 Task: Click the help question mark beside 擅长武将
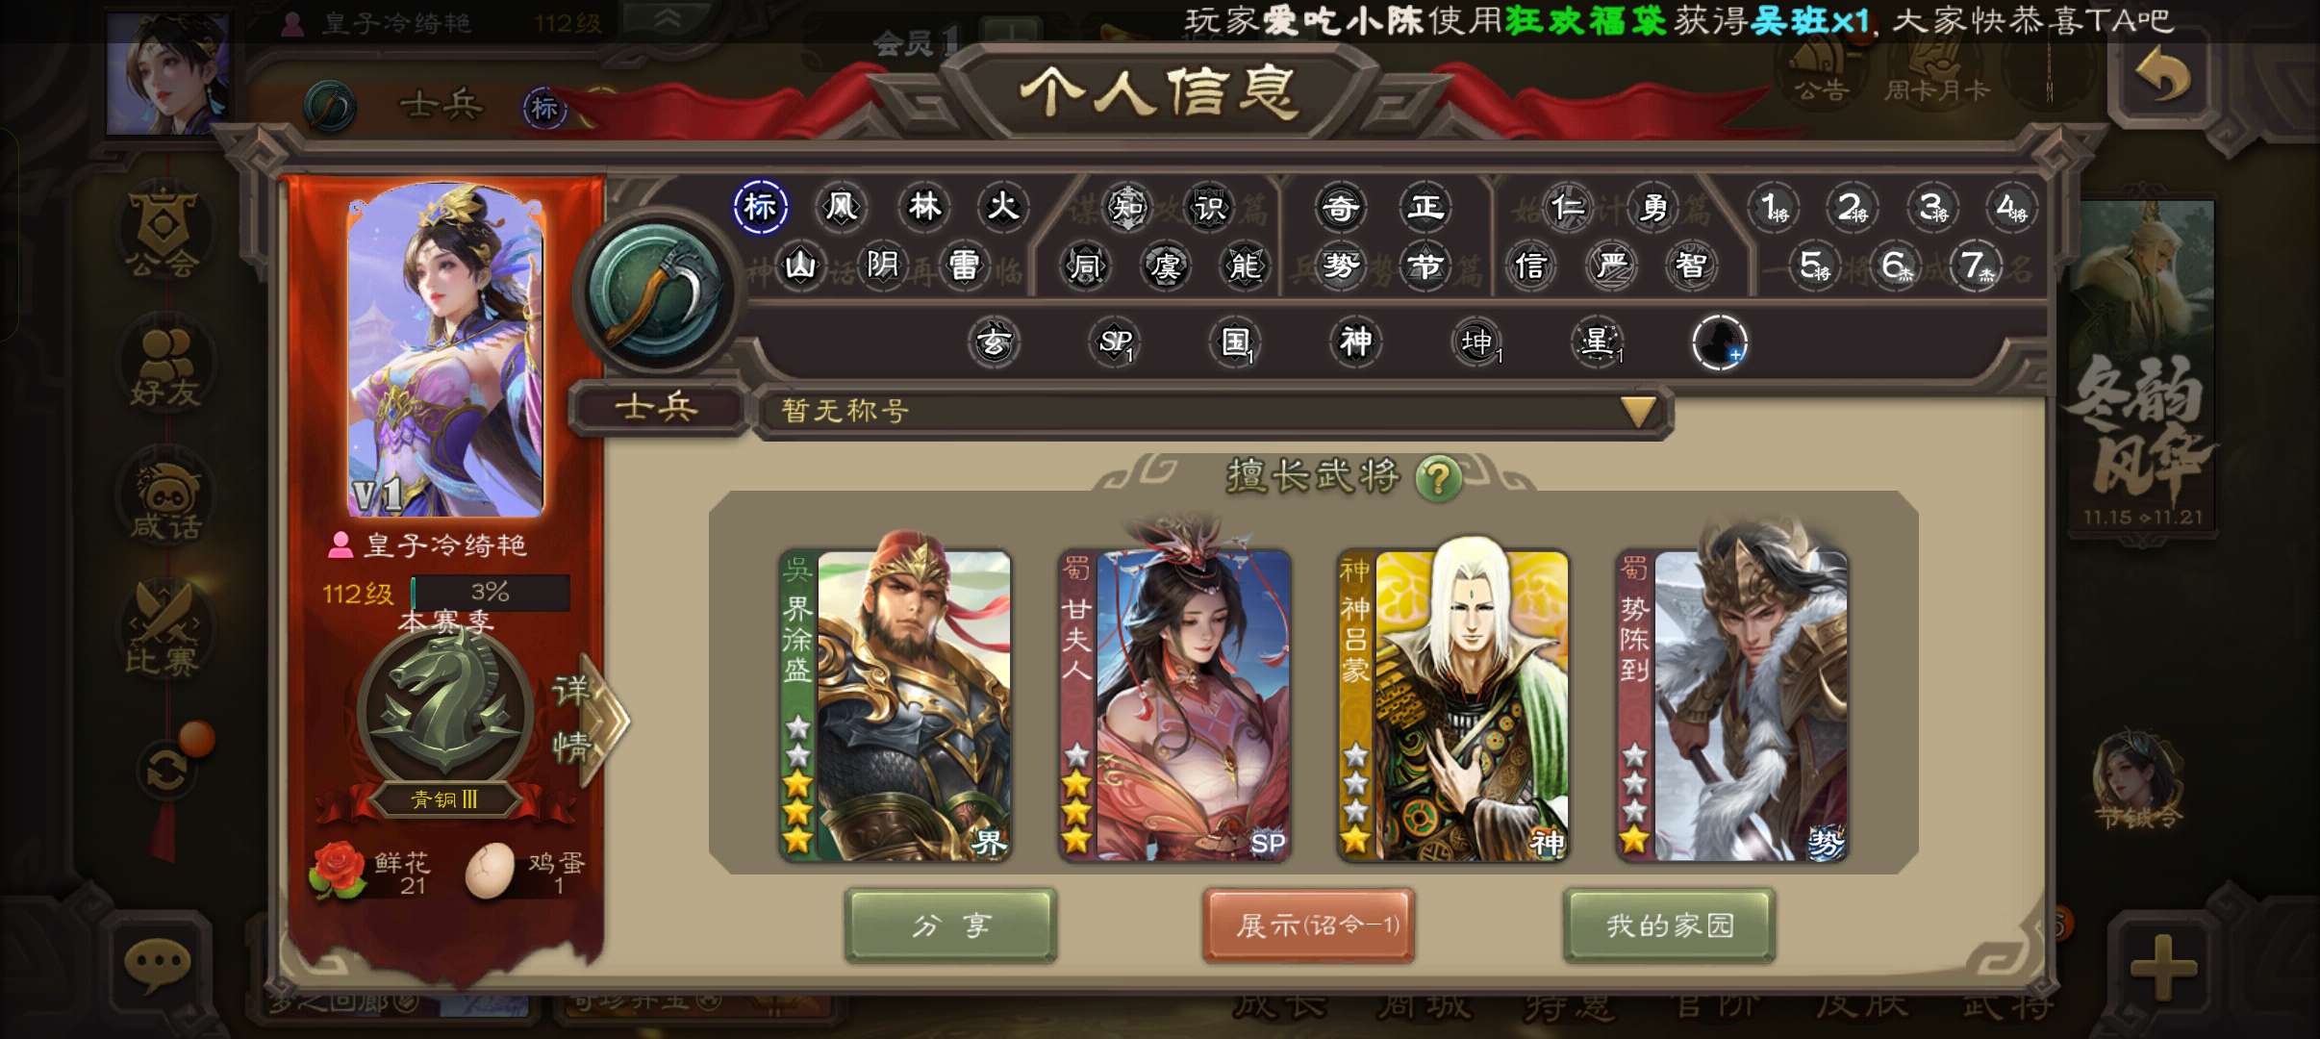pyautogui.click(x=1438, y=477)
